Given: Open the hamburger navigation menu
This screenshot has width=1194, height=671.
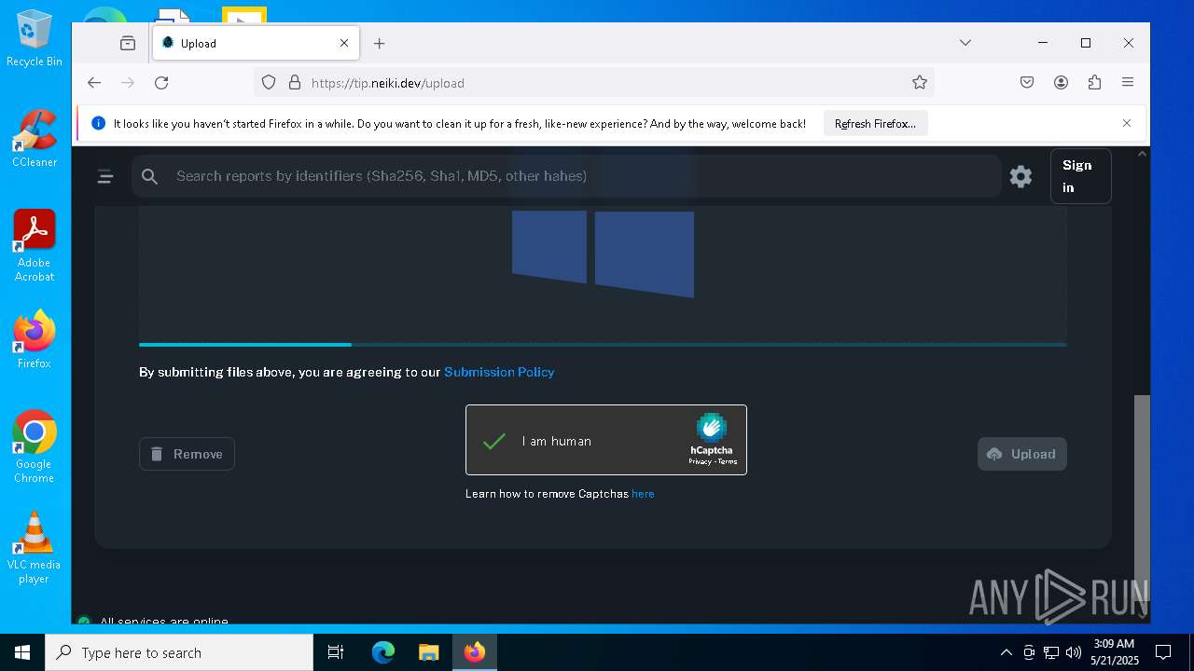Looking at the screenshot, I should pyautogui.click(x=105, y=176).
